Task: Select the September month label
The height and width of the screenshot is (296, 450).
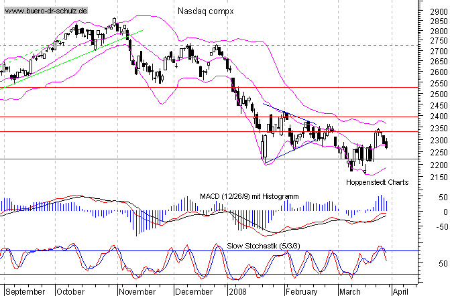Action: 25,292
